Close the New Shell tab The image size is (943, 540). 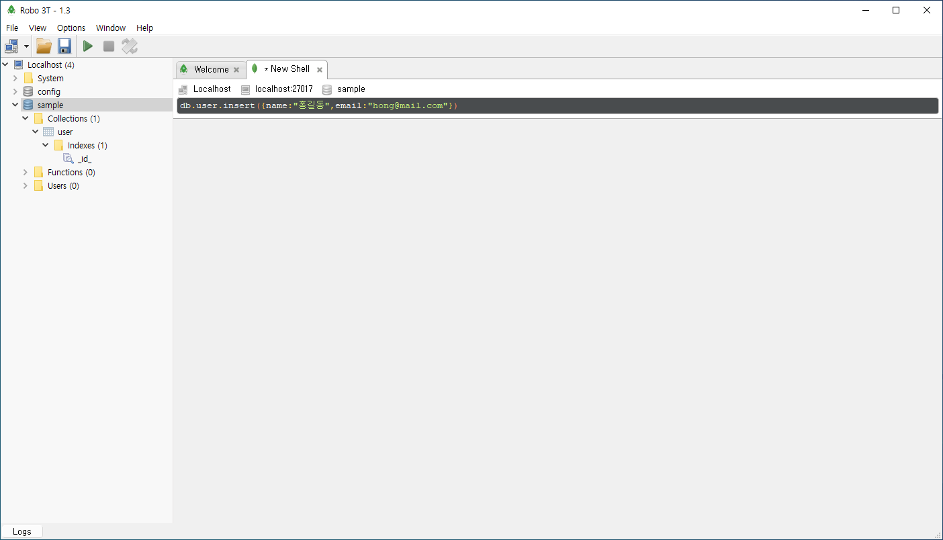[x=320, y=70]
